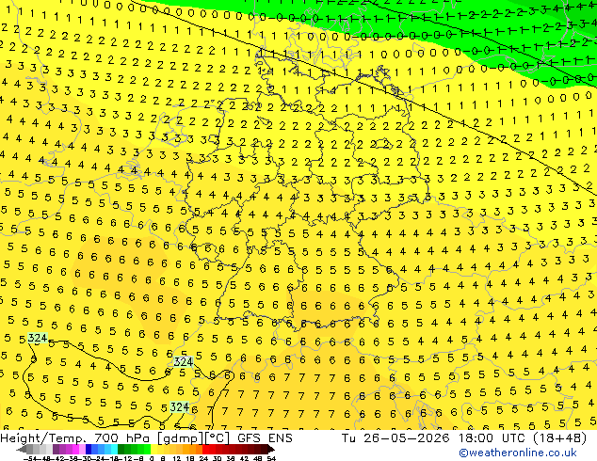
Task: Click the '(18+48)' forecast hour text
Action: pos(558,438)
